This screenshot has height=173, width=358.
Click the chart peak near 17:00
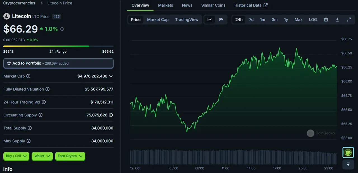pyautogui.click(x=279, y=48)
